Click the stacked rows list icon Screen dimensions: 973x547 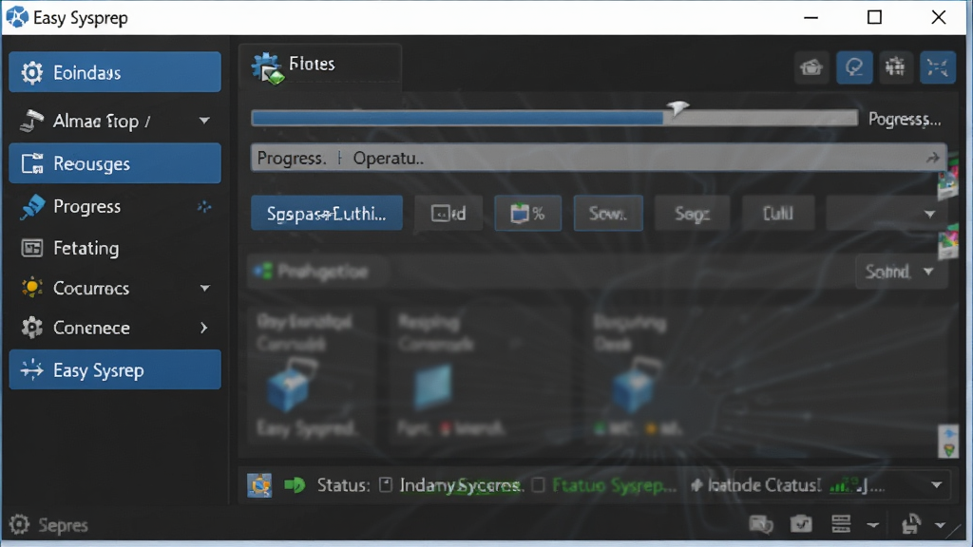point(841,524)
